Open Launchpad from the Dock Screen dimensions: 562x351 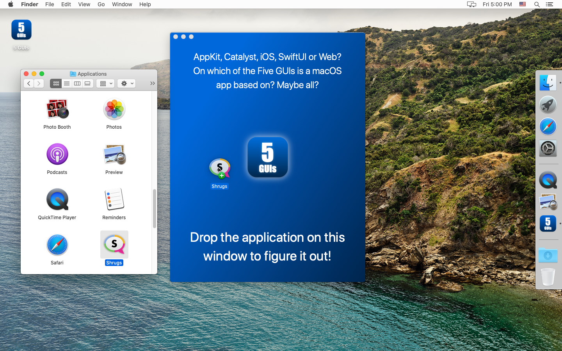click(x=548, y=105)
